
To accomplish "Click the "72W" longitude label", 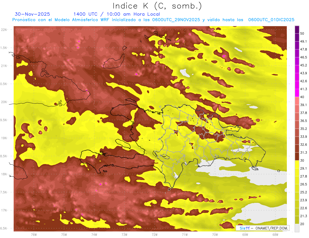I will [154, 234].
